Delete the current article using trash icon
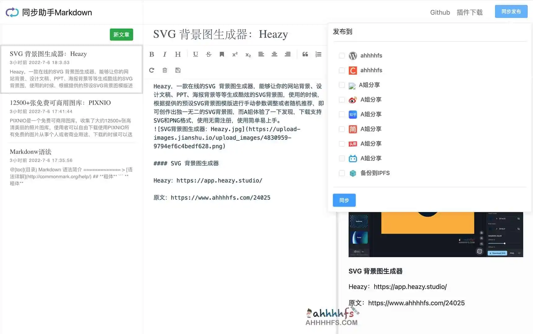This screenshot has height=334, width=533. click(x=164, y=70)
